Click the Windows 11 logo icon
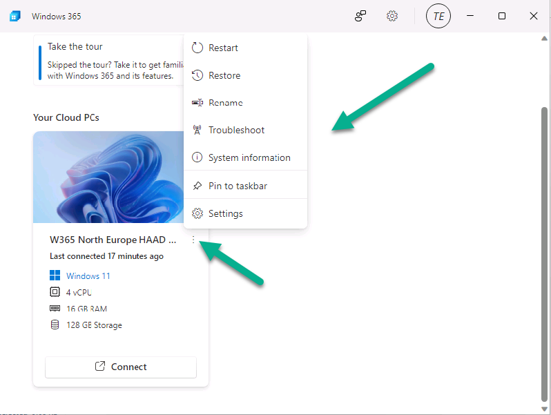This screenshot has height=415, width=551. point(55,275)
